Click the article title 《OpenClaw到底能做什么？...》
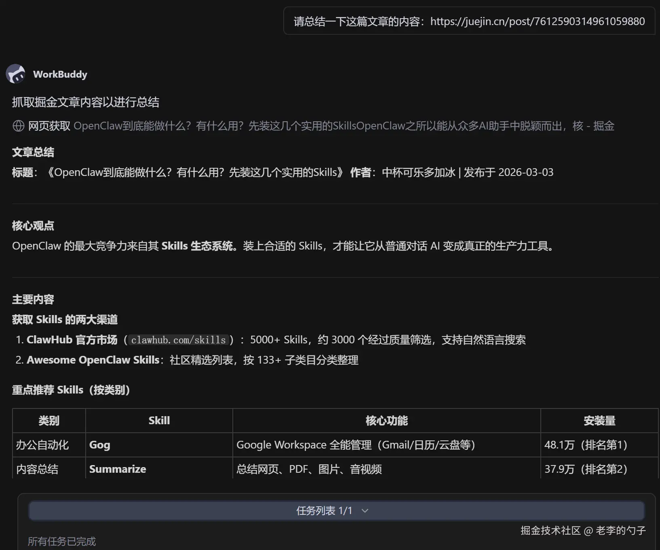Image resolution: width=660 pixels, height=550 pixels. 195,172
